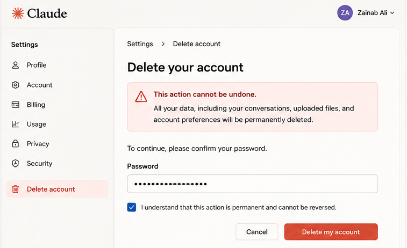Select Delete account in sidebar
The width and height of the screenshot is (407, 248).
tap(57, 189)
